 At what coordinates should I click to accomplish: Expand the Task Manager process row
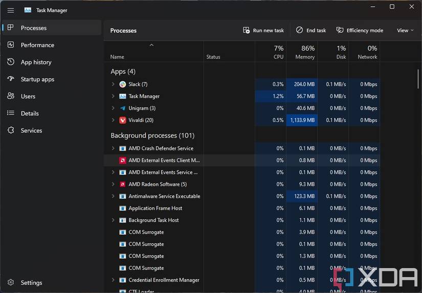pos(113,96)
